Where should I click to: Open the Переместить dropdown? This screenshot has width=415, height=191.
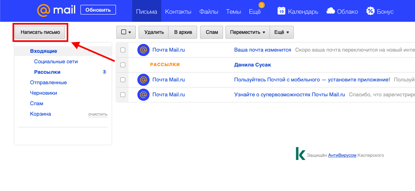click(x=247, y=32)
